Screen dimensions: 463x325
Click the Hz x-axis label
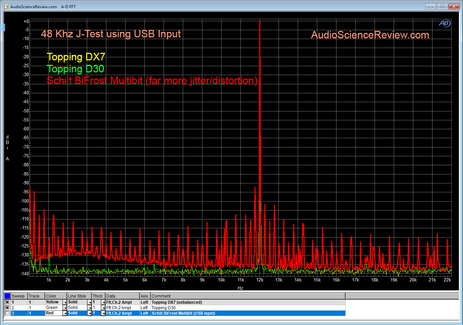click(x=240, y=288)
